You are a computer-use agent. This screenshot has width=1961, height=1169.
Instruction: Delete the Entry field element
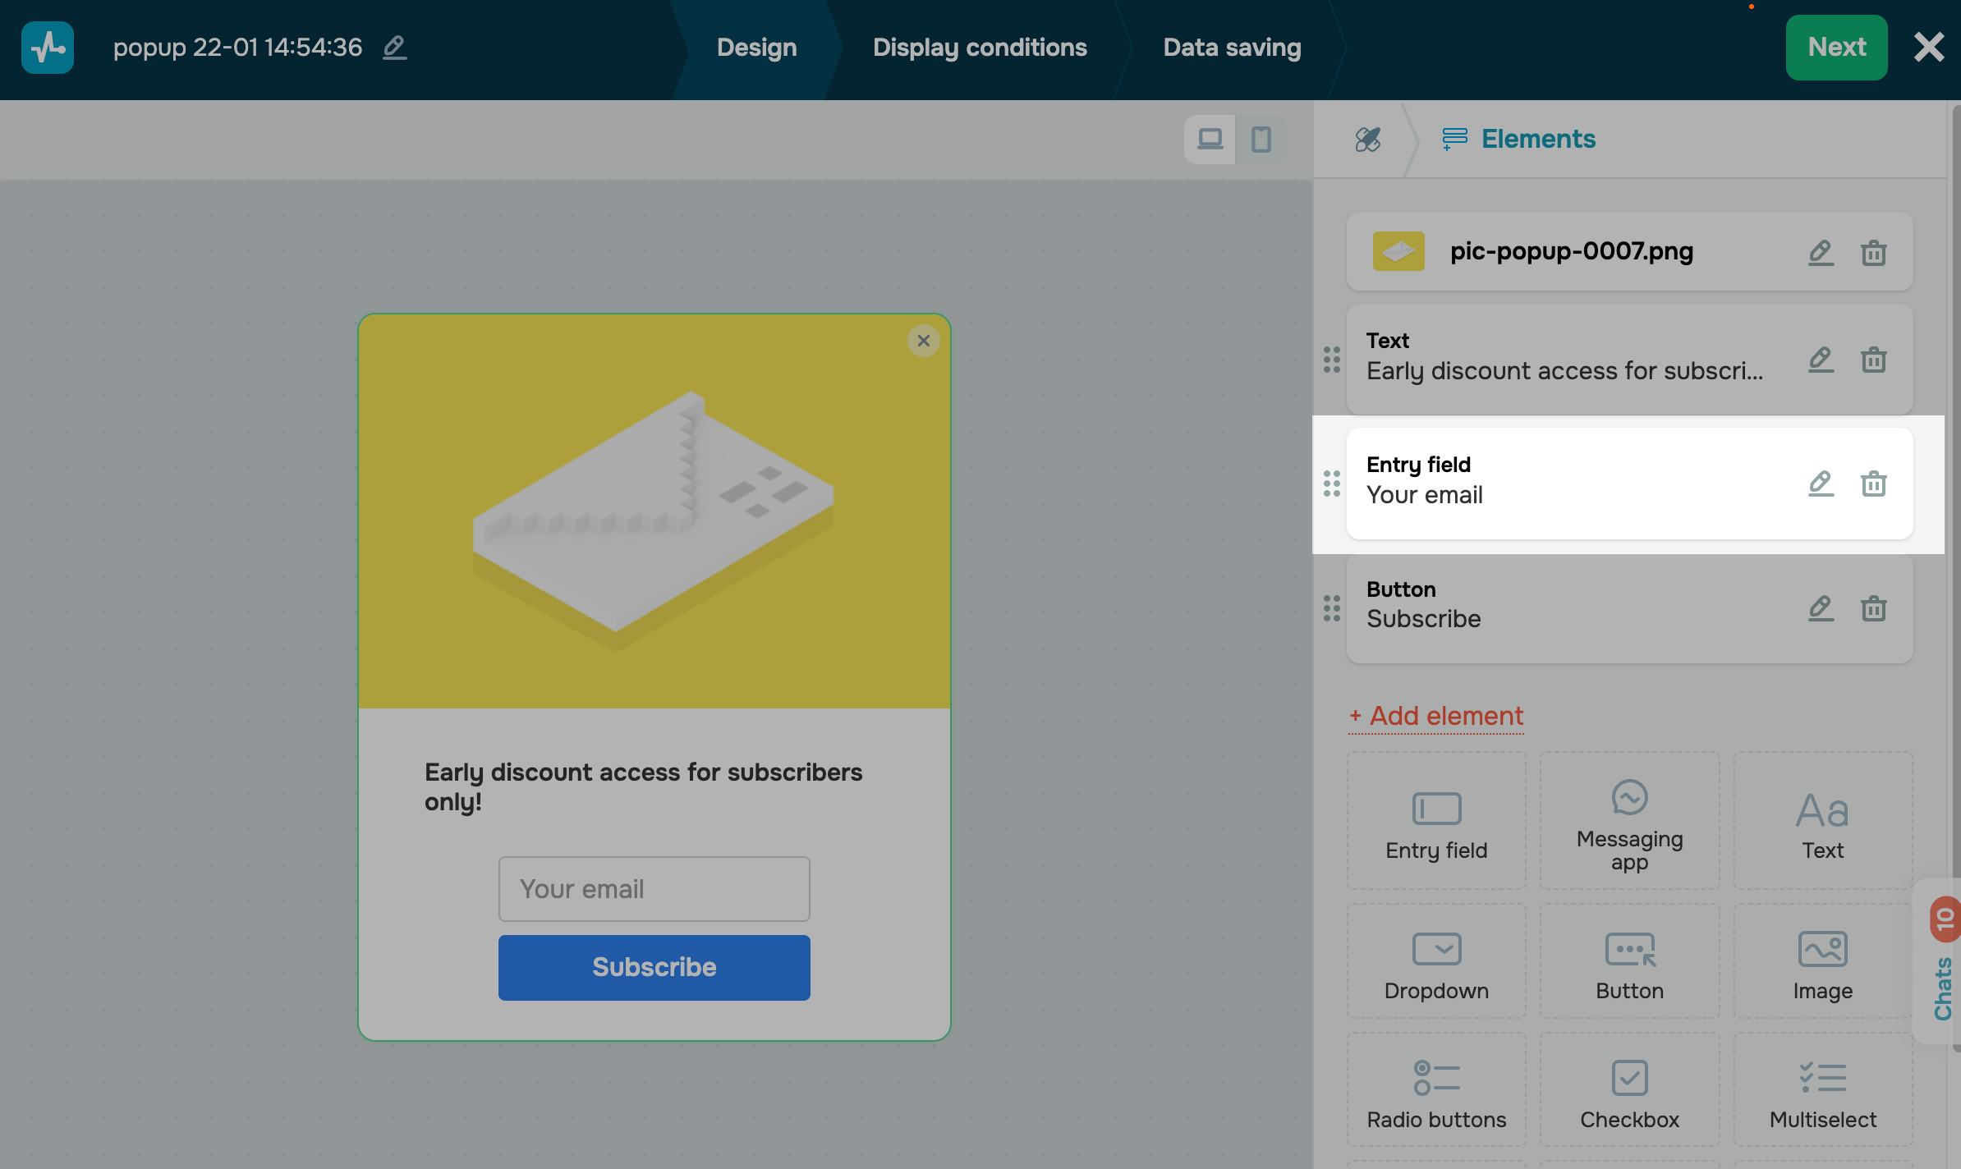1873,484
